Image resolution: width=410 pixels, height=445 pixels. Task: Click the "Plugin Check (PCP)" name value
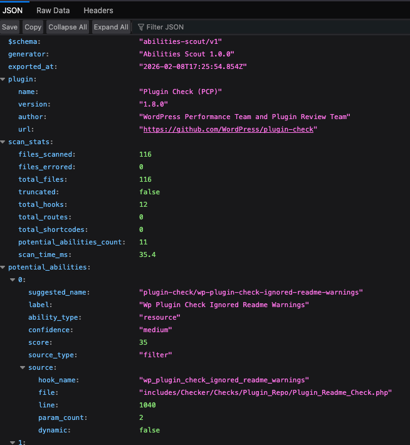tap(181, 92)
